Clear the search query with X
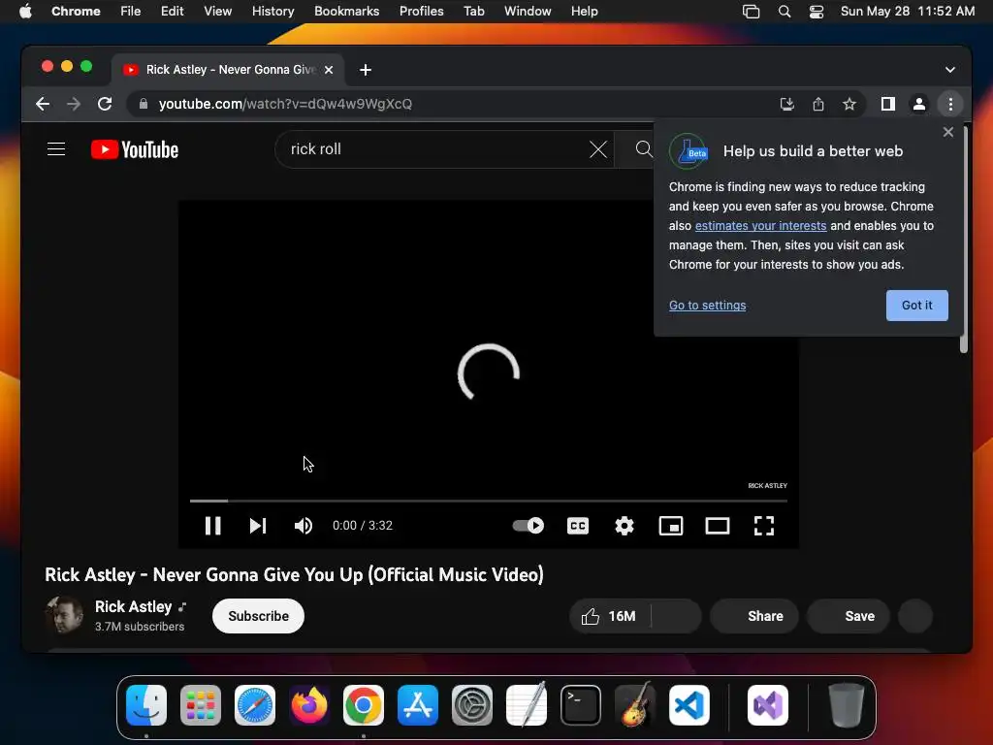 coord(597,149)
